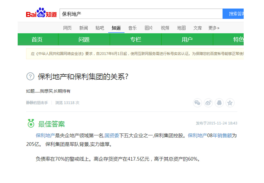Click the 最佳答案 heading
264x183 pixels.
[51, 124]
